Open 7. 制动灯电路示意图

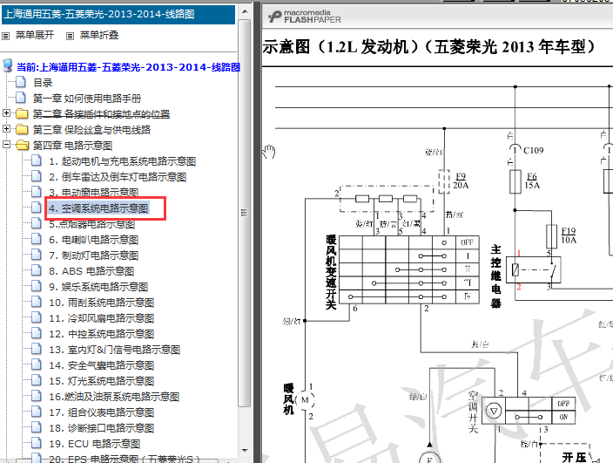94,255
